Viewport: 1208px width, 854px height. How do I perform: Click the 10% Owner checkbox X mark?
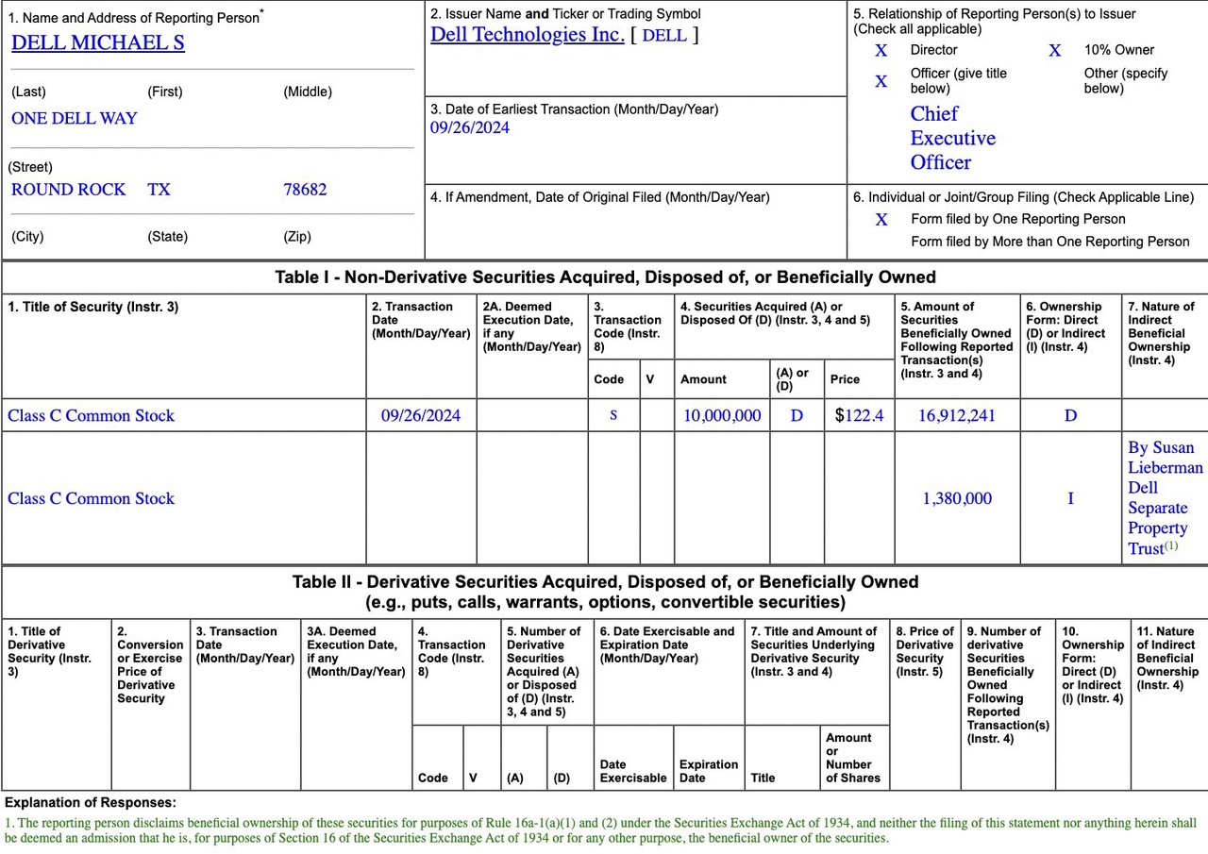click(x=1055, y=51)
